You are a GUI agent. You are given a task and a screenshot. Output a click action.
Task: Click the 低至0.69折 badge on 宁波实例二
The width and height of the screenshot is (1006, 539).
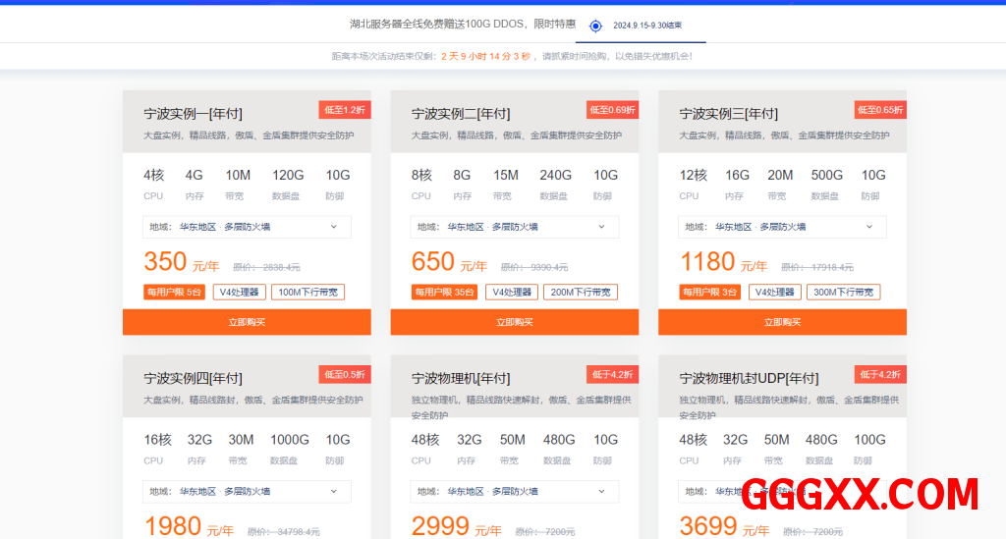(x=612, y=109)
